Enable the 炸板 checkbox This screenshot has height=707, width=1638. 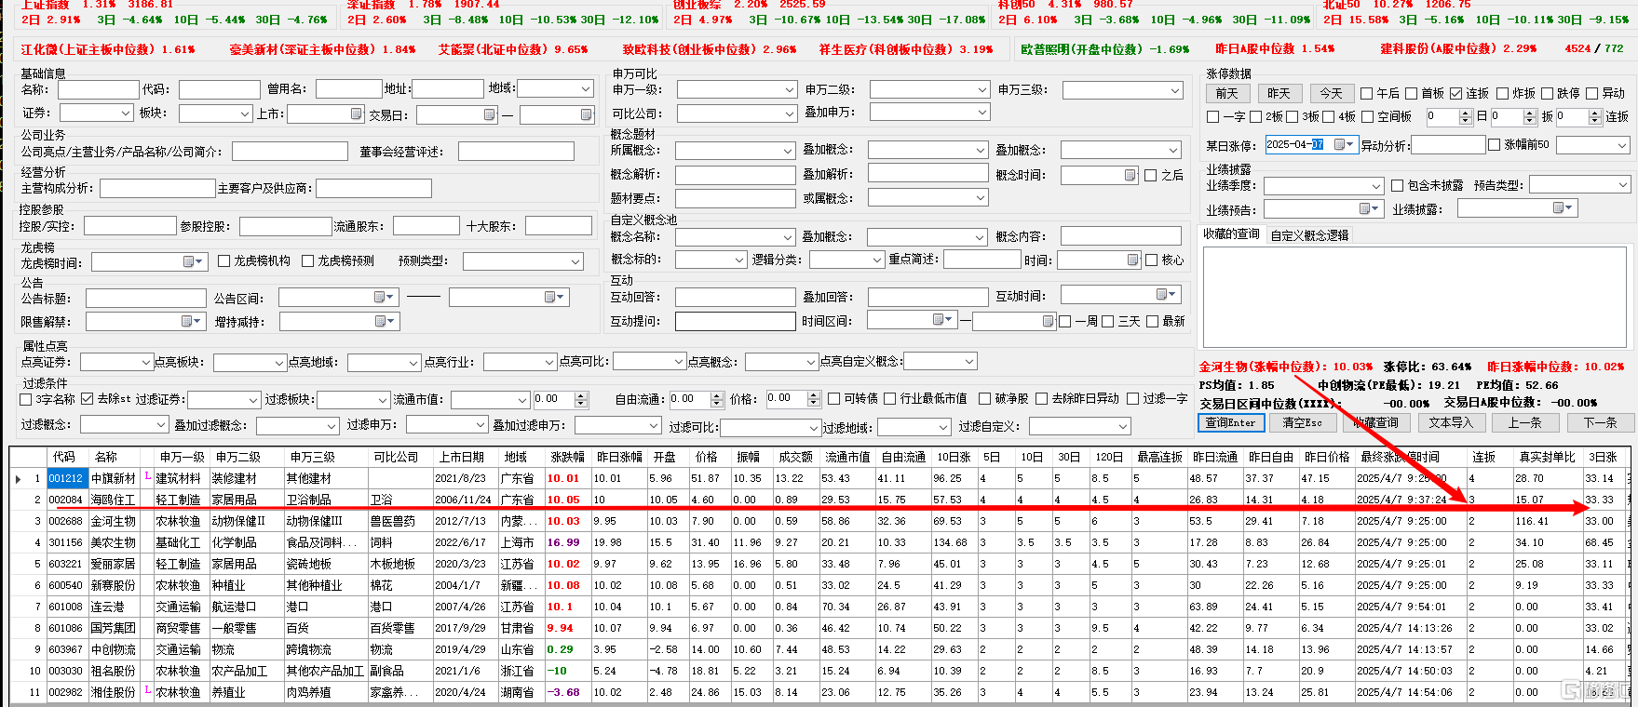[1502, 93]
